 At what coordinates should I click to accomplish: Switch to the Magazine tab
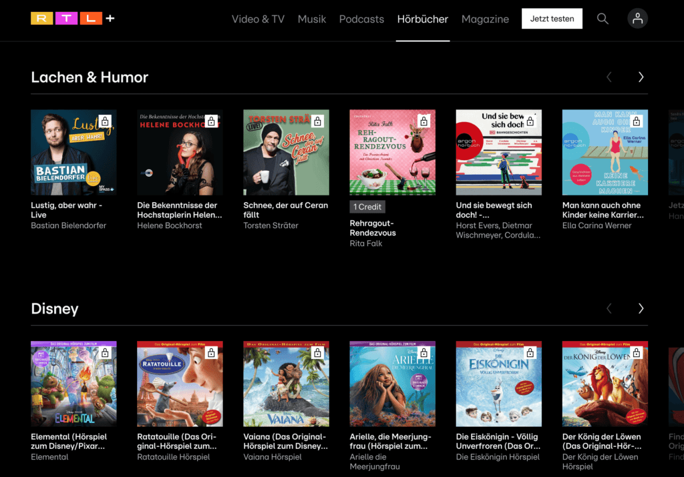[x=485, y=19]
